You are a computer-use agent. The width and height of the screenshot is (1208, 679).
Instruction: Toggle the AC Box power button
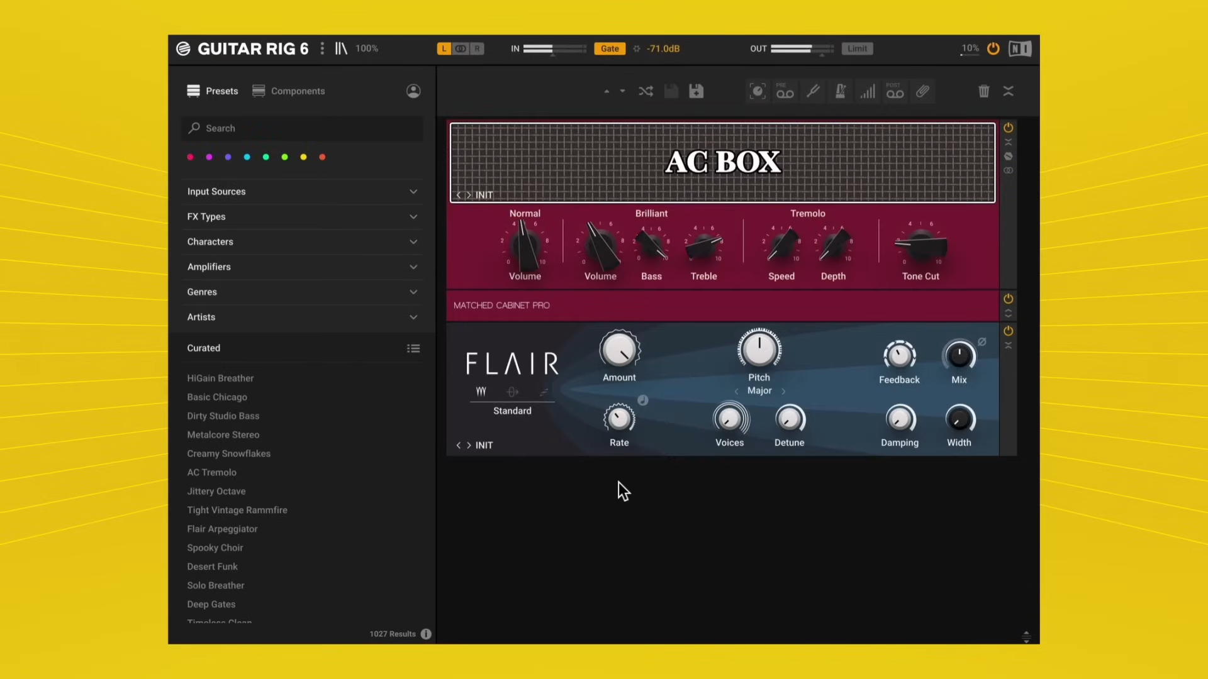1008,128
